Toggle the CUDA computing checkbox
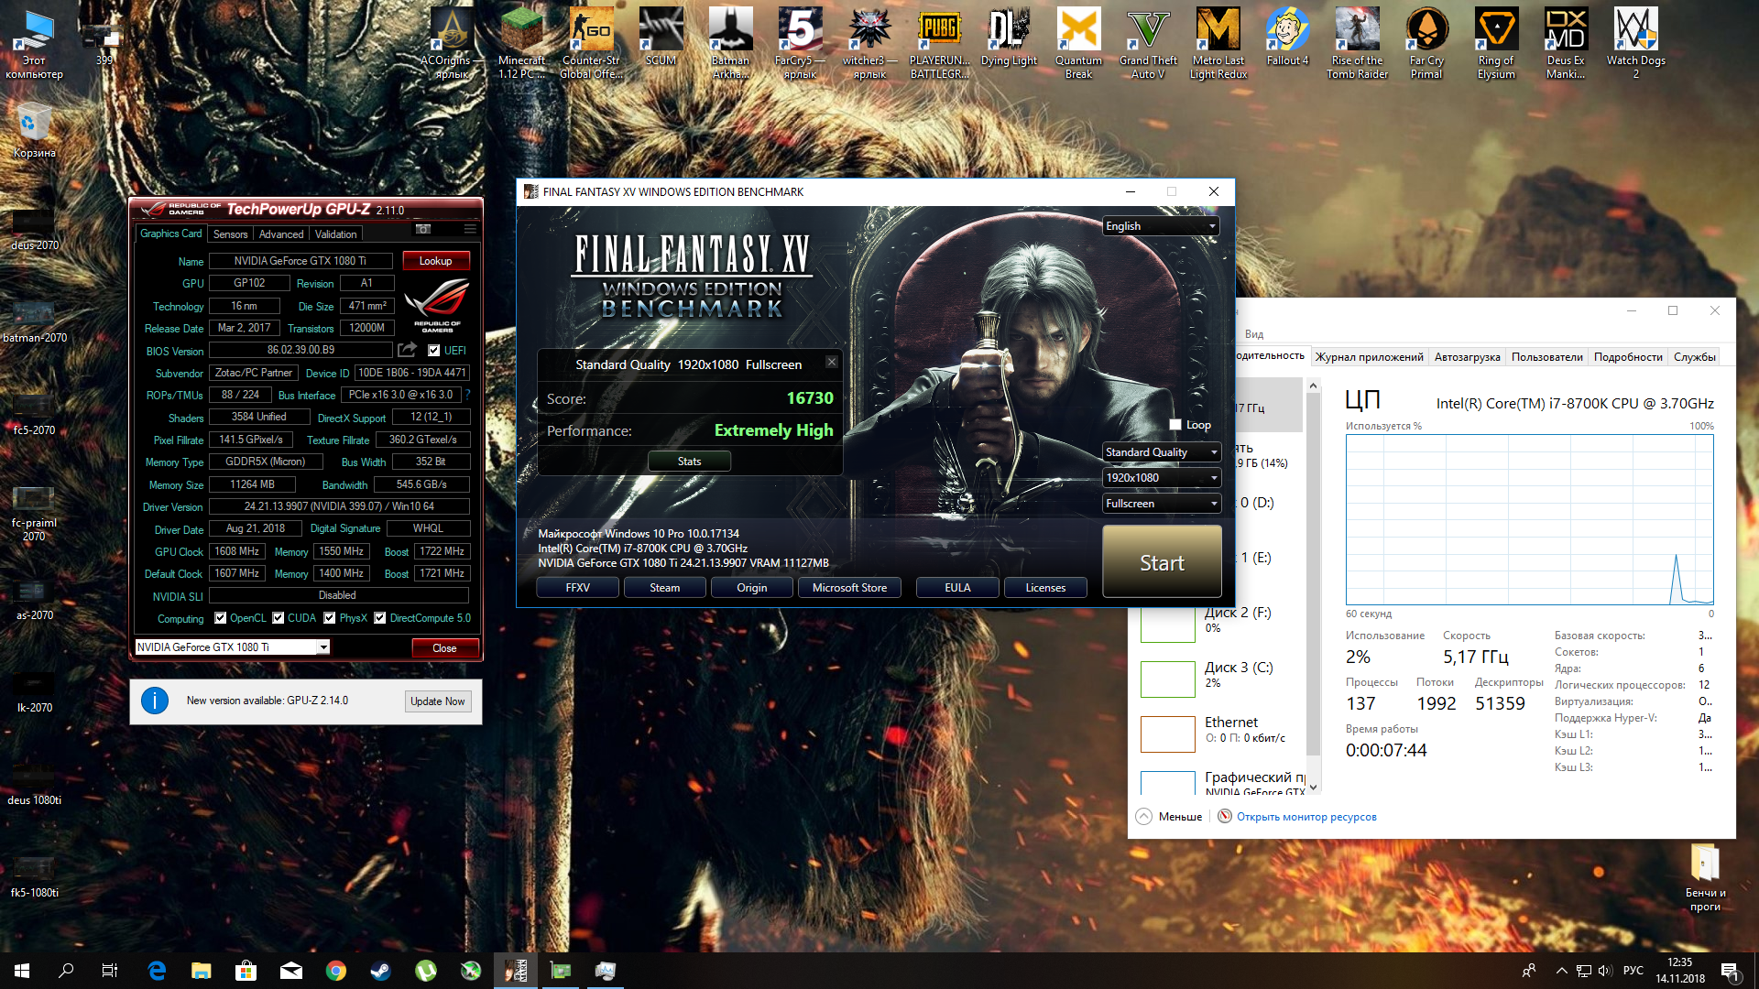Image resolution: width=1759 pixels, height=989 pixels. point(279,618)
